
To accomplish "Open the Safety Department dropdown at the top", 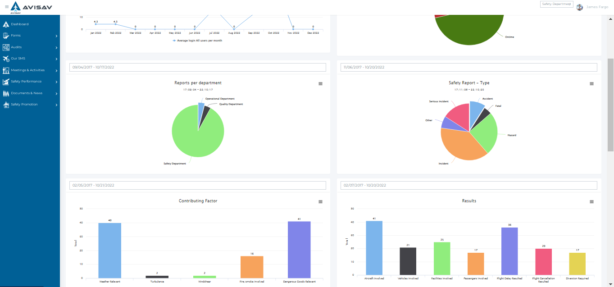I will (x=556, y=4).
